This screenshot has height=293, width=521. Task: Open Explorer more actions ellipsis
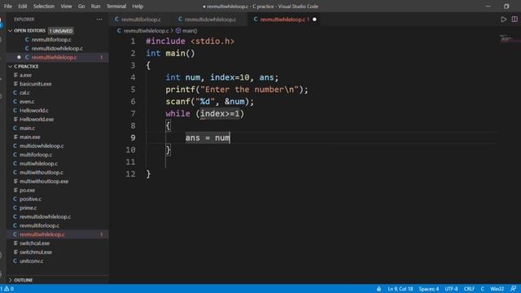click(99, 20)
